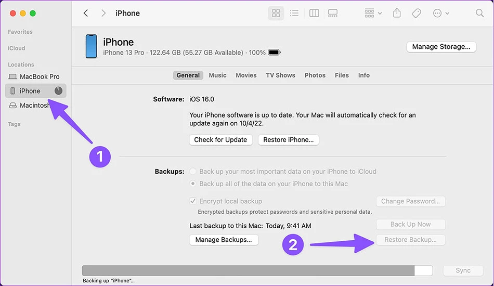Open the Movies tab
The image size is (494, 286).
[246, 75]
